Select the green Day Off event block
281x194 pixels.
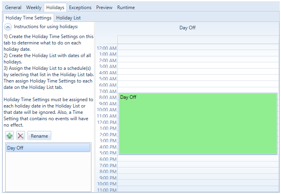tap(198, 124)
